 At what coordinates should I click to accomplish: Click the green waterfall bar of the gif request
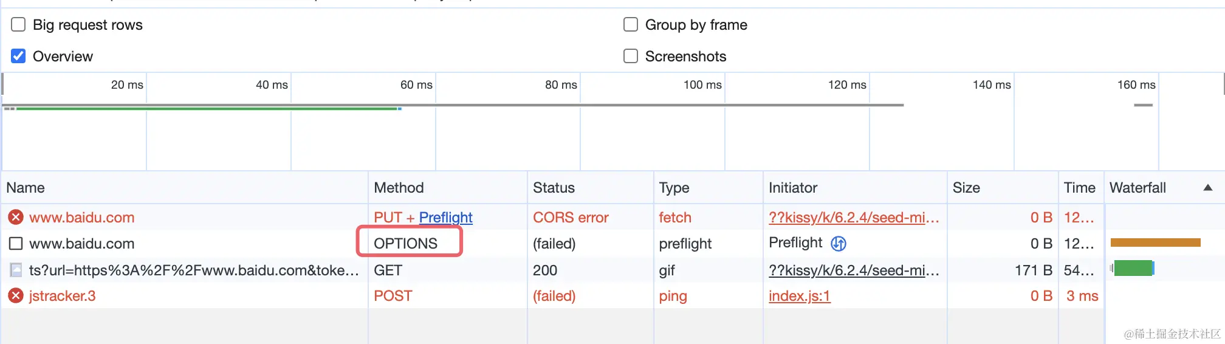(1133, 268)
